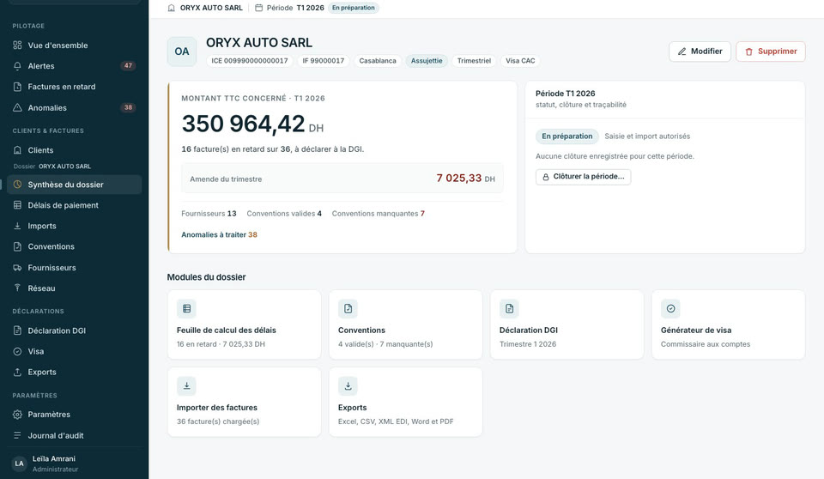This screenshot has width=824, height=479.
Task: Open Journal d'audit in Paramètres section
Action: point(74,435)
